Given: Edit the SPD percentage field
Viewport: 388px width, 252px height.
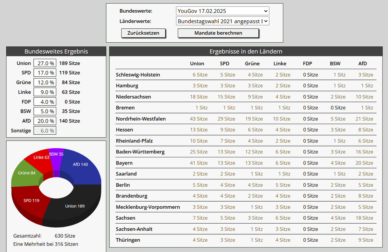Looking at the screenshot, I should (45, 73).
